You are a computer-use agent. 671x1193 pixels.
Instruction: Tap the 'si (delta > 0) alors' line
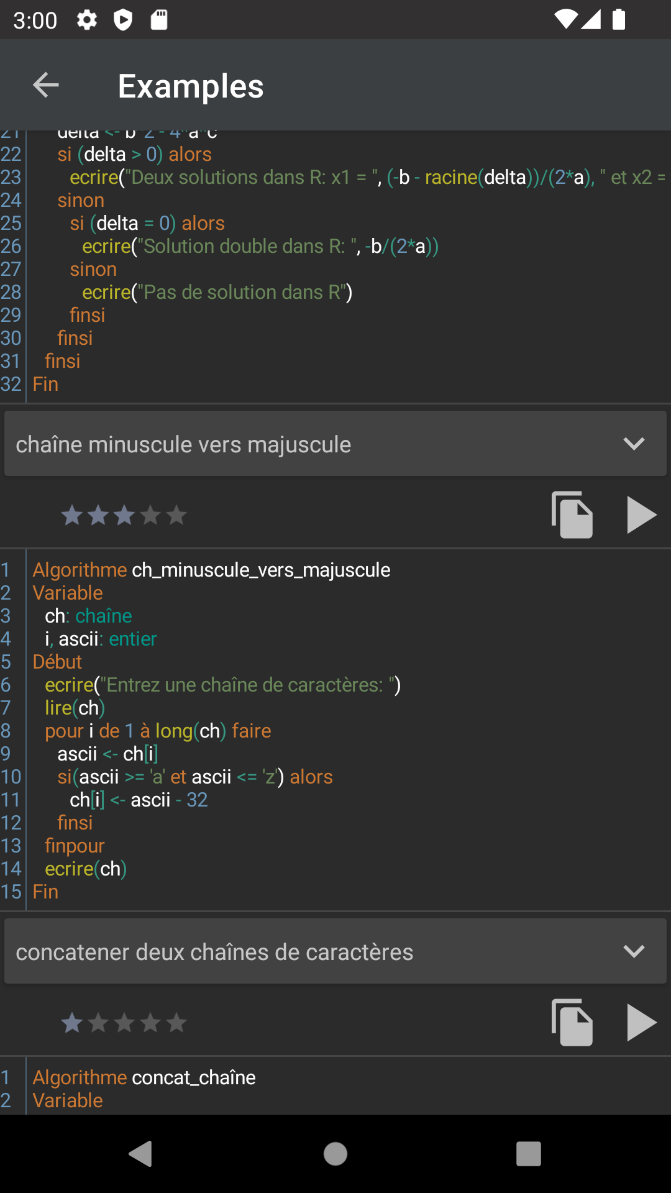[x=134, y=154]
